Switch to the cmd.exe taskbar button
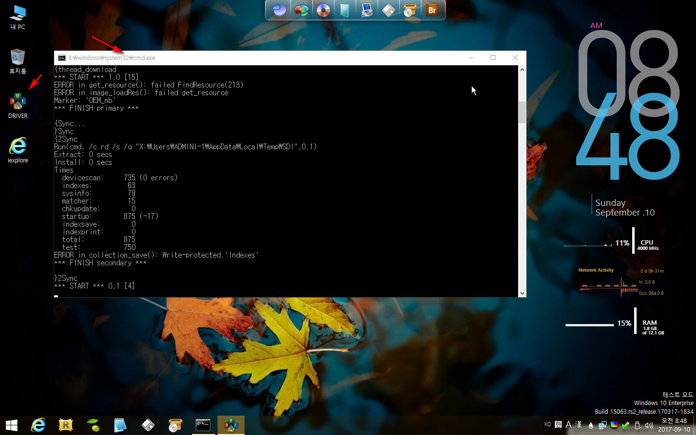Screen dimensions: 696x435 pyautogui.click(x=203, y=425)
